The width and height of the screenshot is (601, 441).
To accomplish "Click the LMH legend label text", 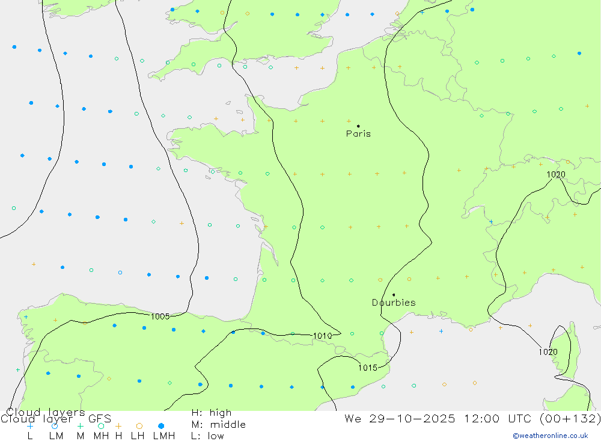I will coord(164,436).
